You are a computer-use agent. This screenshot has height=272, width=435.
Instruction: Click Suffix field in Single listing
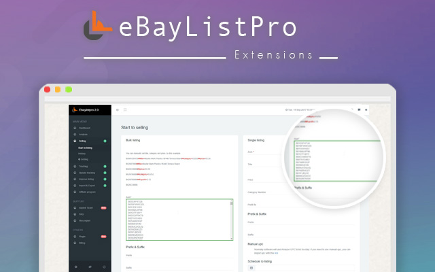[x=301, y=235]
